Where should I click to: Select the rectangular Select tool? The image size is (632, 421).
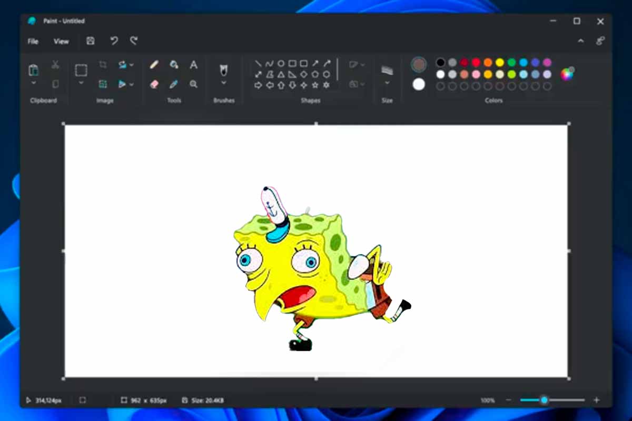(x=81, y=70)
